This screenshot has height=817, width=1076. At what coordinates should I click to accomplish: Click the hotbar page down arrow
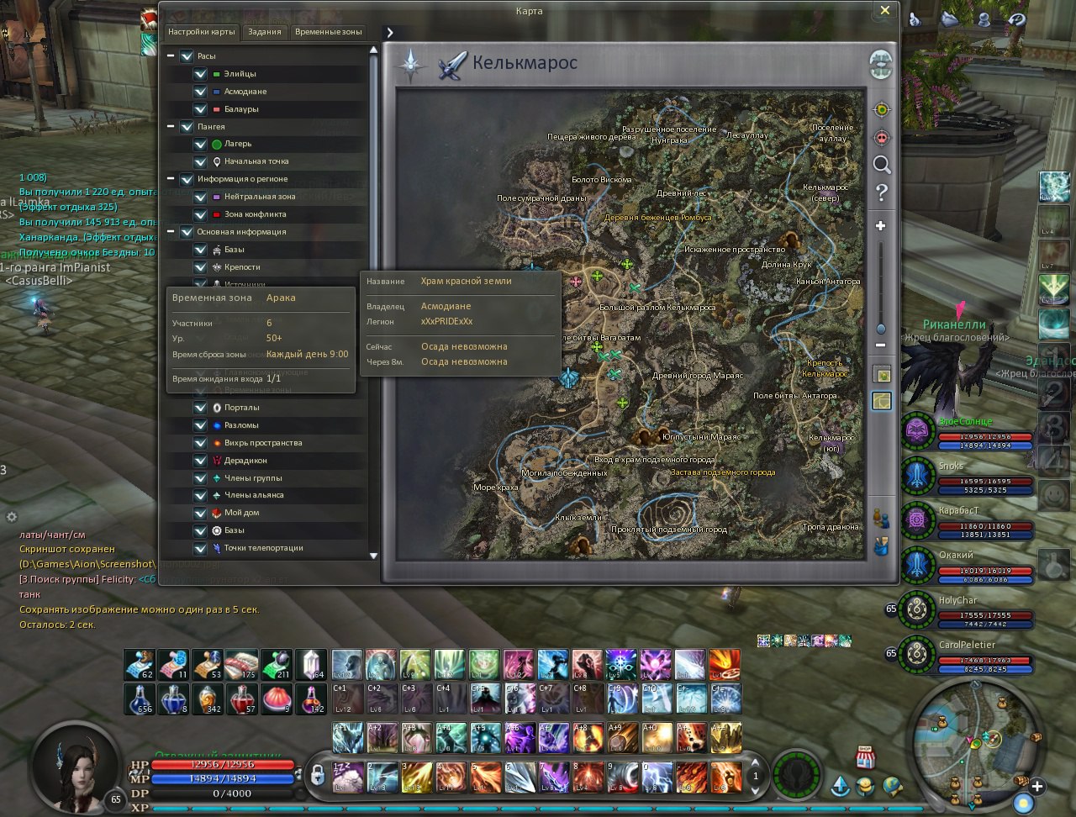[755, 791]
